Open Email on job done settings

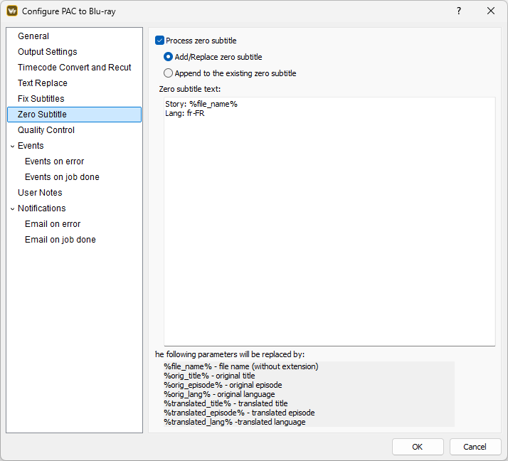60,240
